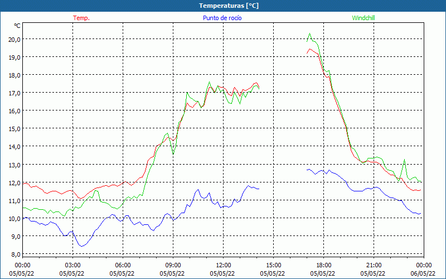Click the °C unit label on the axis
Screen dimensions: 446x279
17,26
